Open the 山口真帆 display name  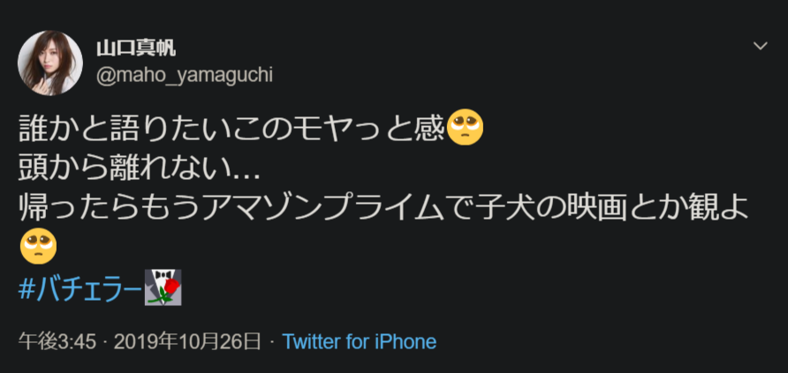[x=136, y=48]
